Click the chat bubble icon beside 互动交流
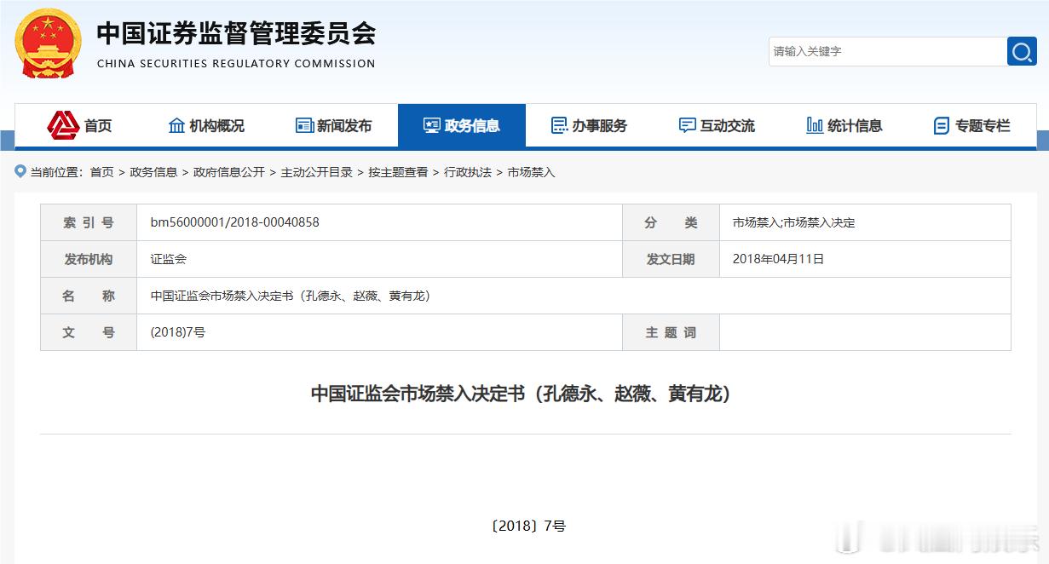Image resolution: width=1049 pixels, height=564 pixels. [687, 126]
